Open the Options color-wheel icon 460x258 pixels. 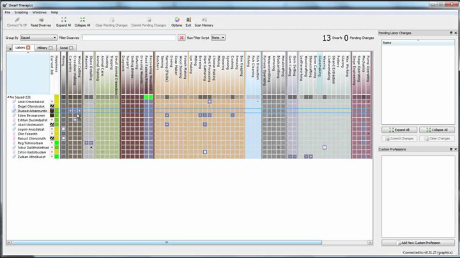[x=177, y=20]
